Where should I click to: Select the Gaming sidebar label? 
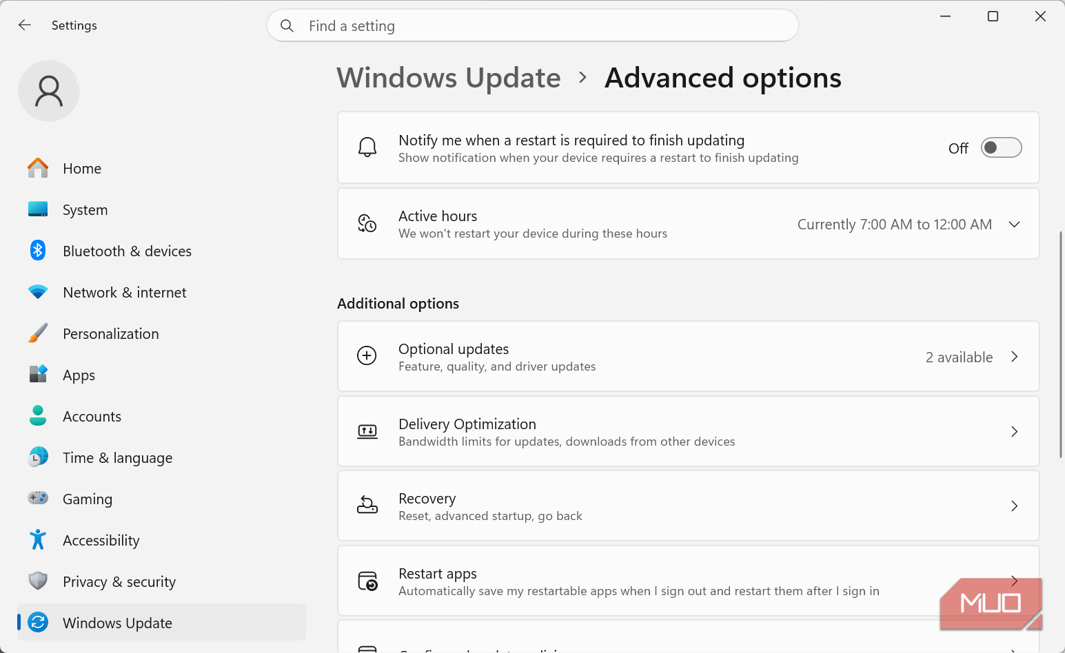click(87, 499)
